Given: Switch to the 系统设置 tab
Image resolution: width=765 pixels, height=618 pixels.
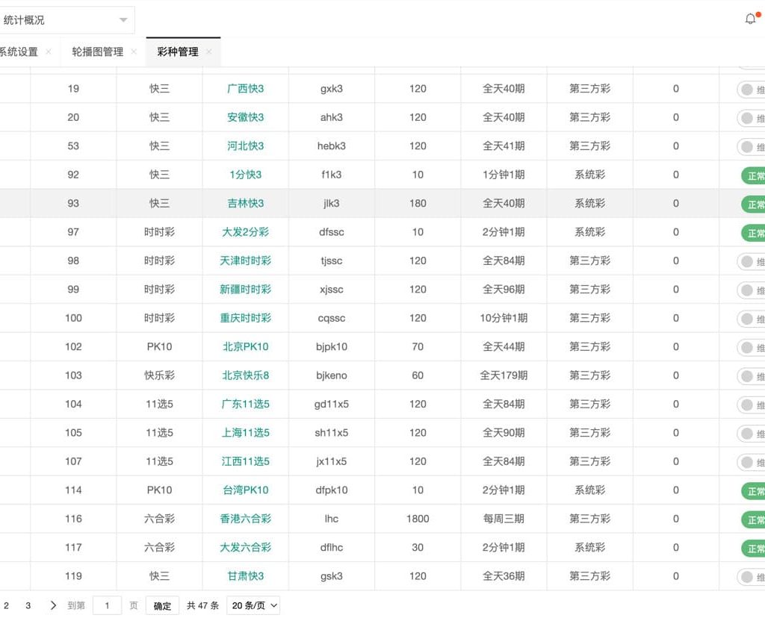Looking at the screenshot, I should (x=18, y=52).
